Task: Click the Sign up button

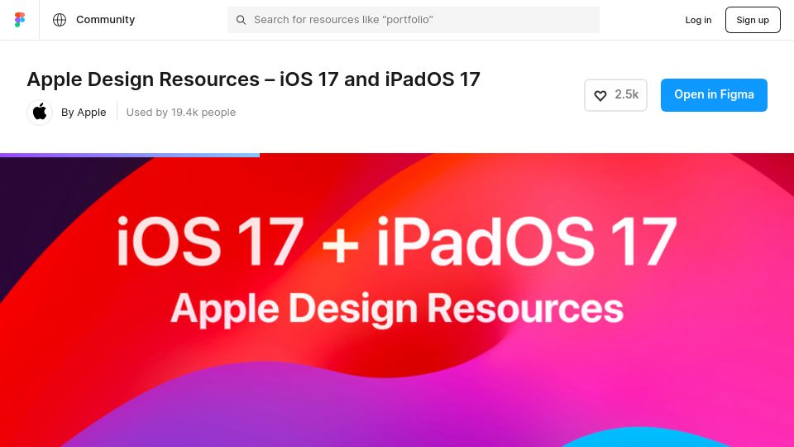Action: point(753,20)
